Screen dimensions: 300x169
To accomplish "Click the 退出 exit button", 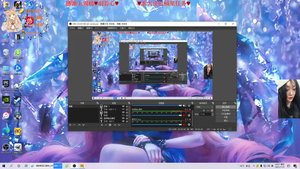I will pos(226,121).
